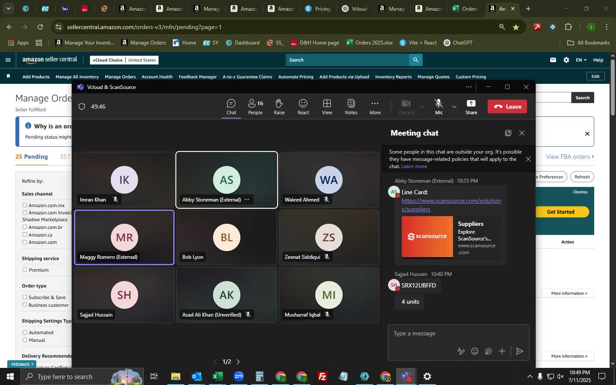Expand the EN language dropdown
The width and height of the screenshot is (616, 385).
(581, 60)
